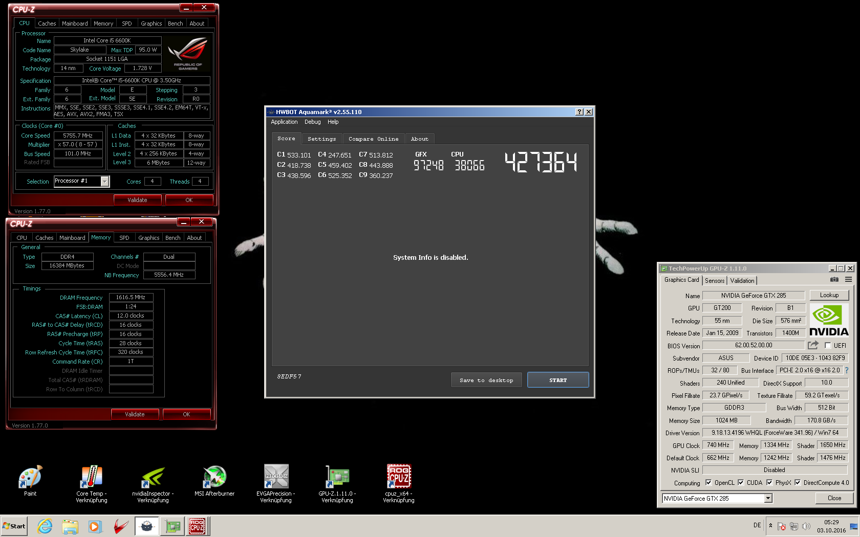Click the Windows Start button
Viewport: 860px width, 537px height.
click(14, 526)
